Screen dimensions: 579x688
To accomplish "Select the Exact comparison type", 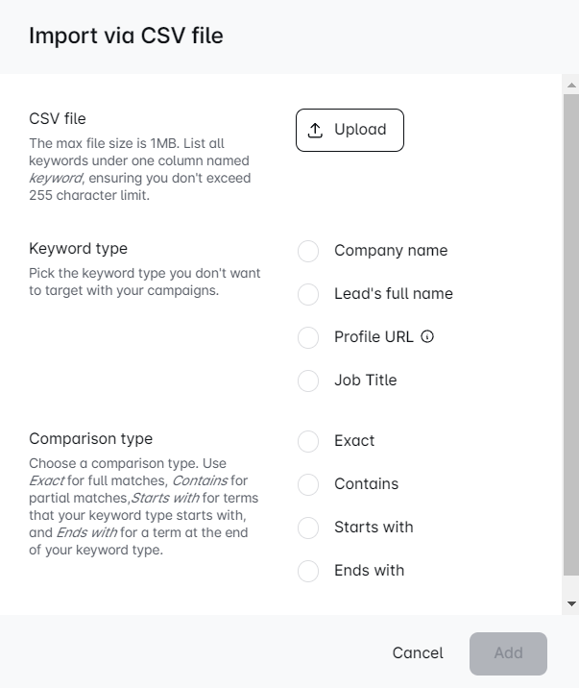I will click(308, 441).
